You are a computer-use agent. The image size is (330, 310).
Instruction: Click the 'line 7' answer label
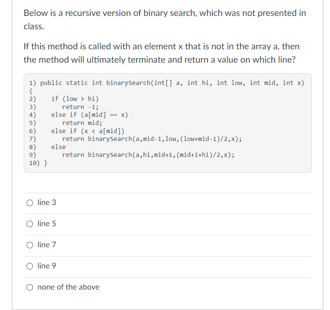(x=45, y=245)
